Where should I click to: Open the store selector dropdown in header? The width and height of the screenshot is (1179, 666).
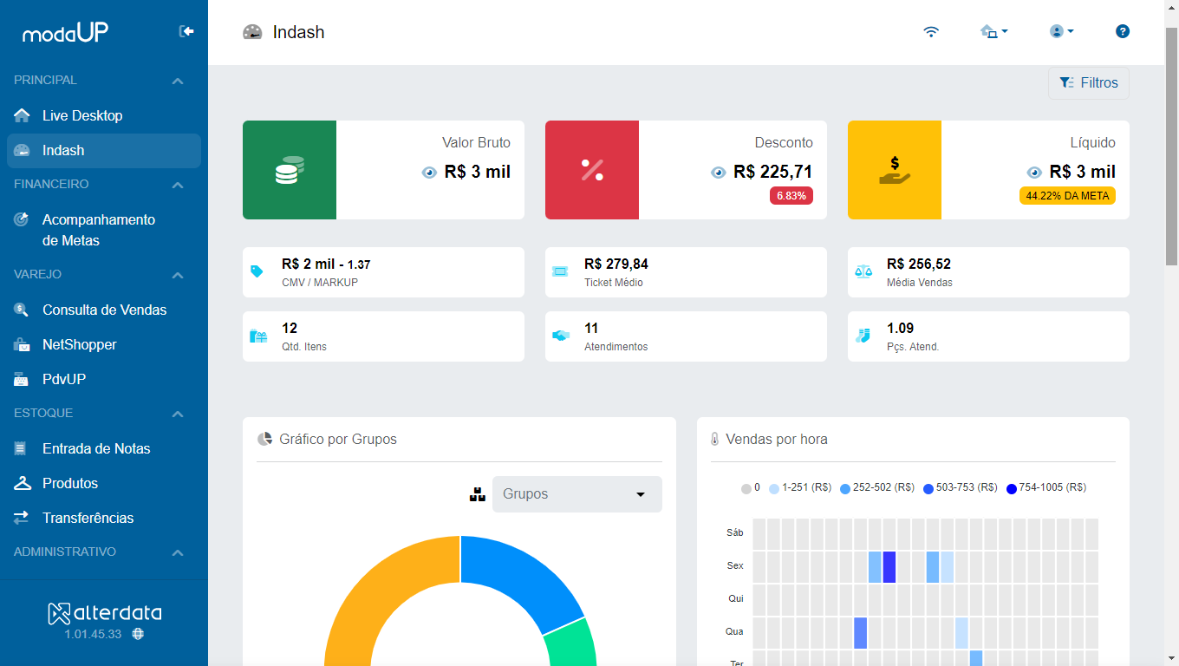[993, 31]
